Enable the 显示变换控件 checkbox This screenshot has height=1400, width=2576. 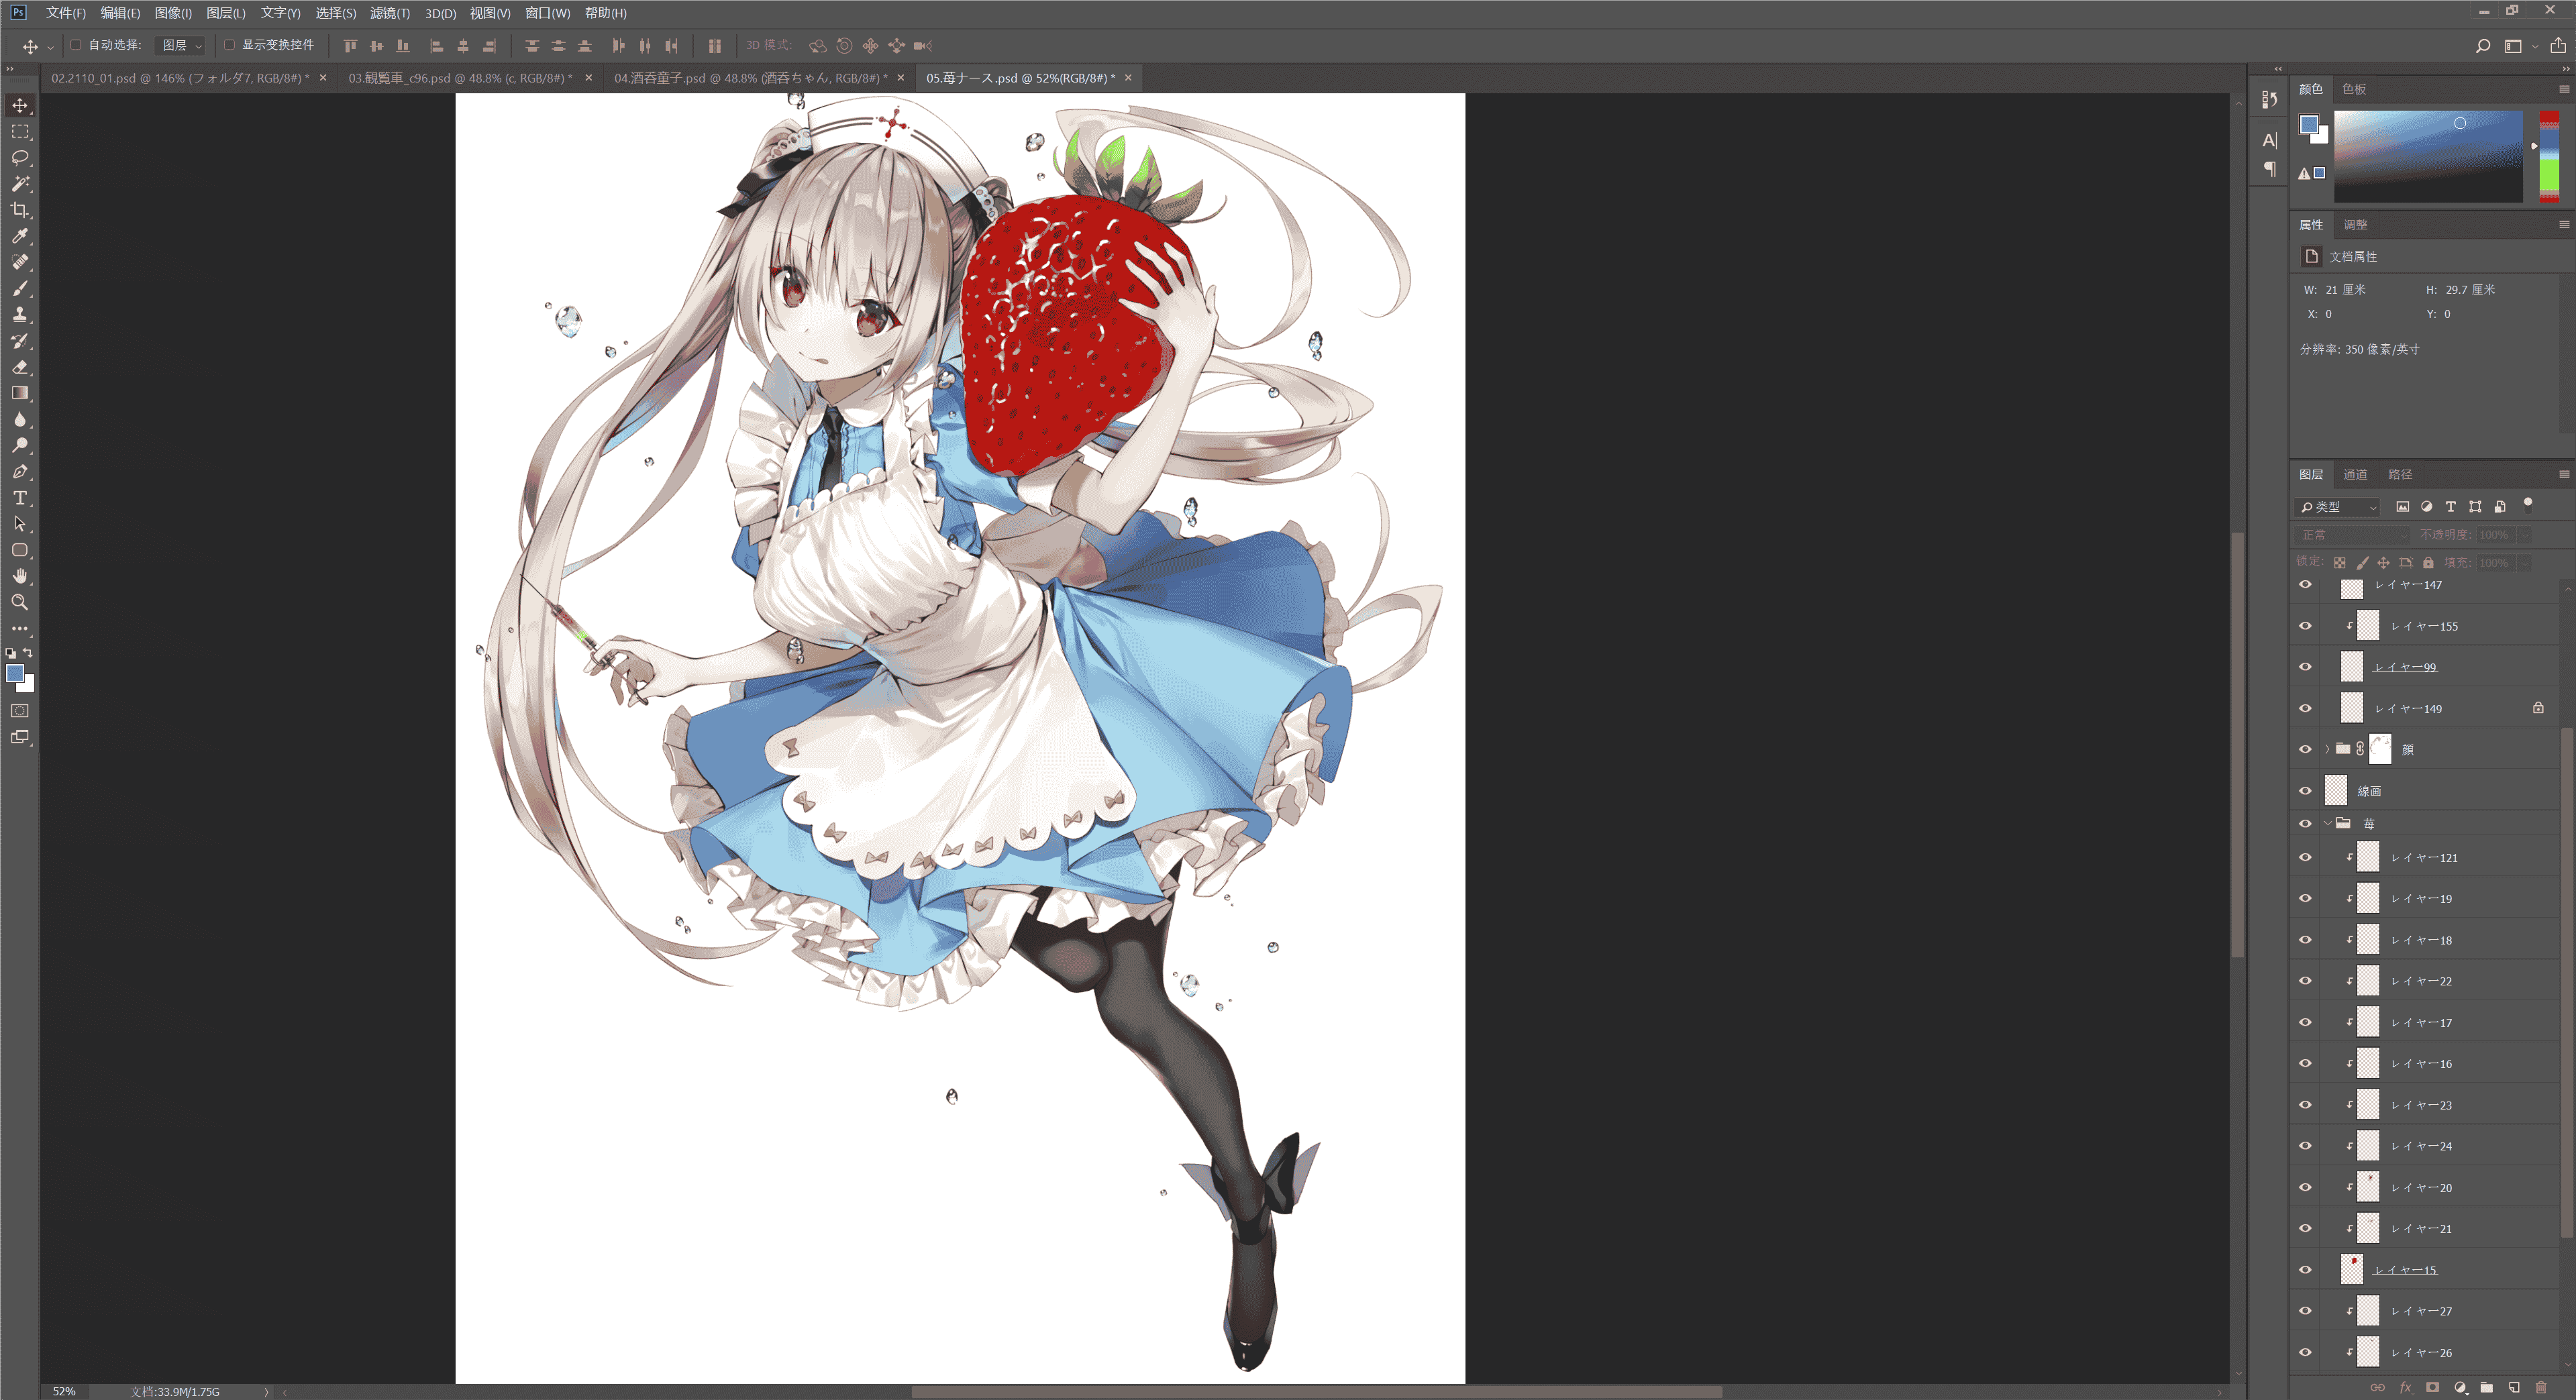(229, 45)
